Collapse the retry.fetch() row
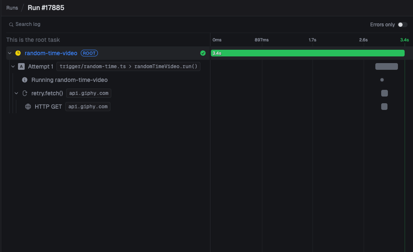This screenshot has width=413, height=252. tap(16, 93)
